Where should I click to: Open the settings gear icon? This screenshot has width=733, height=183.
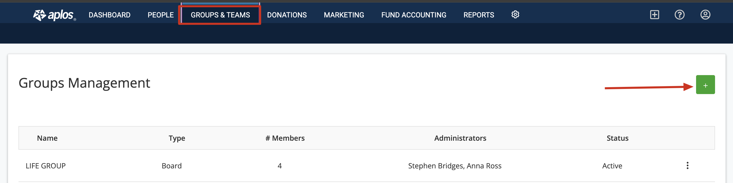coord(515,15)
